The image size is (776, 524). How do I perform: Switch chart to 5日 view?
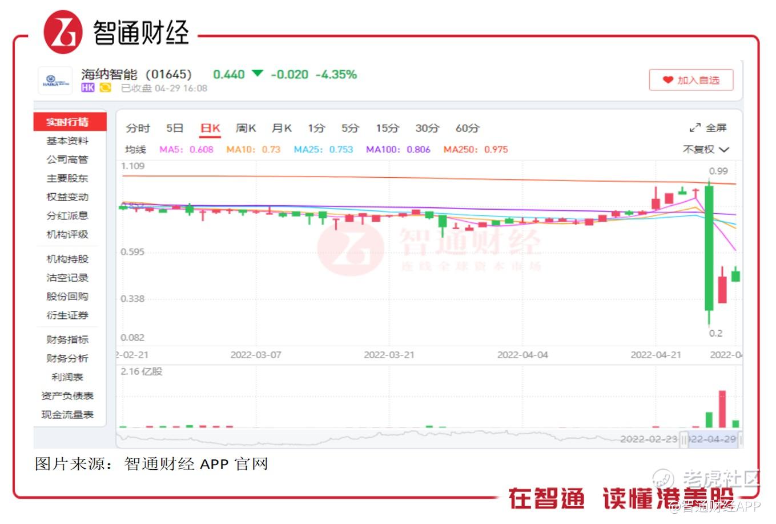(175, 128)
